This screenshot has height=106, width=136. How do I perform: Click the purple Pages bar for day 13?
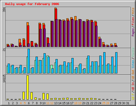click(57, 33)
